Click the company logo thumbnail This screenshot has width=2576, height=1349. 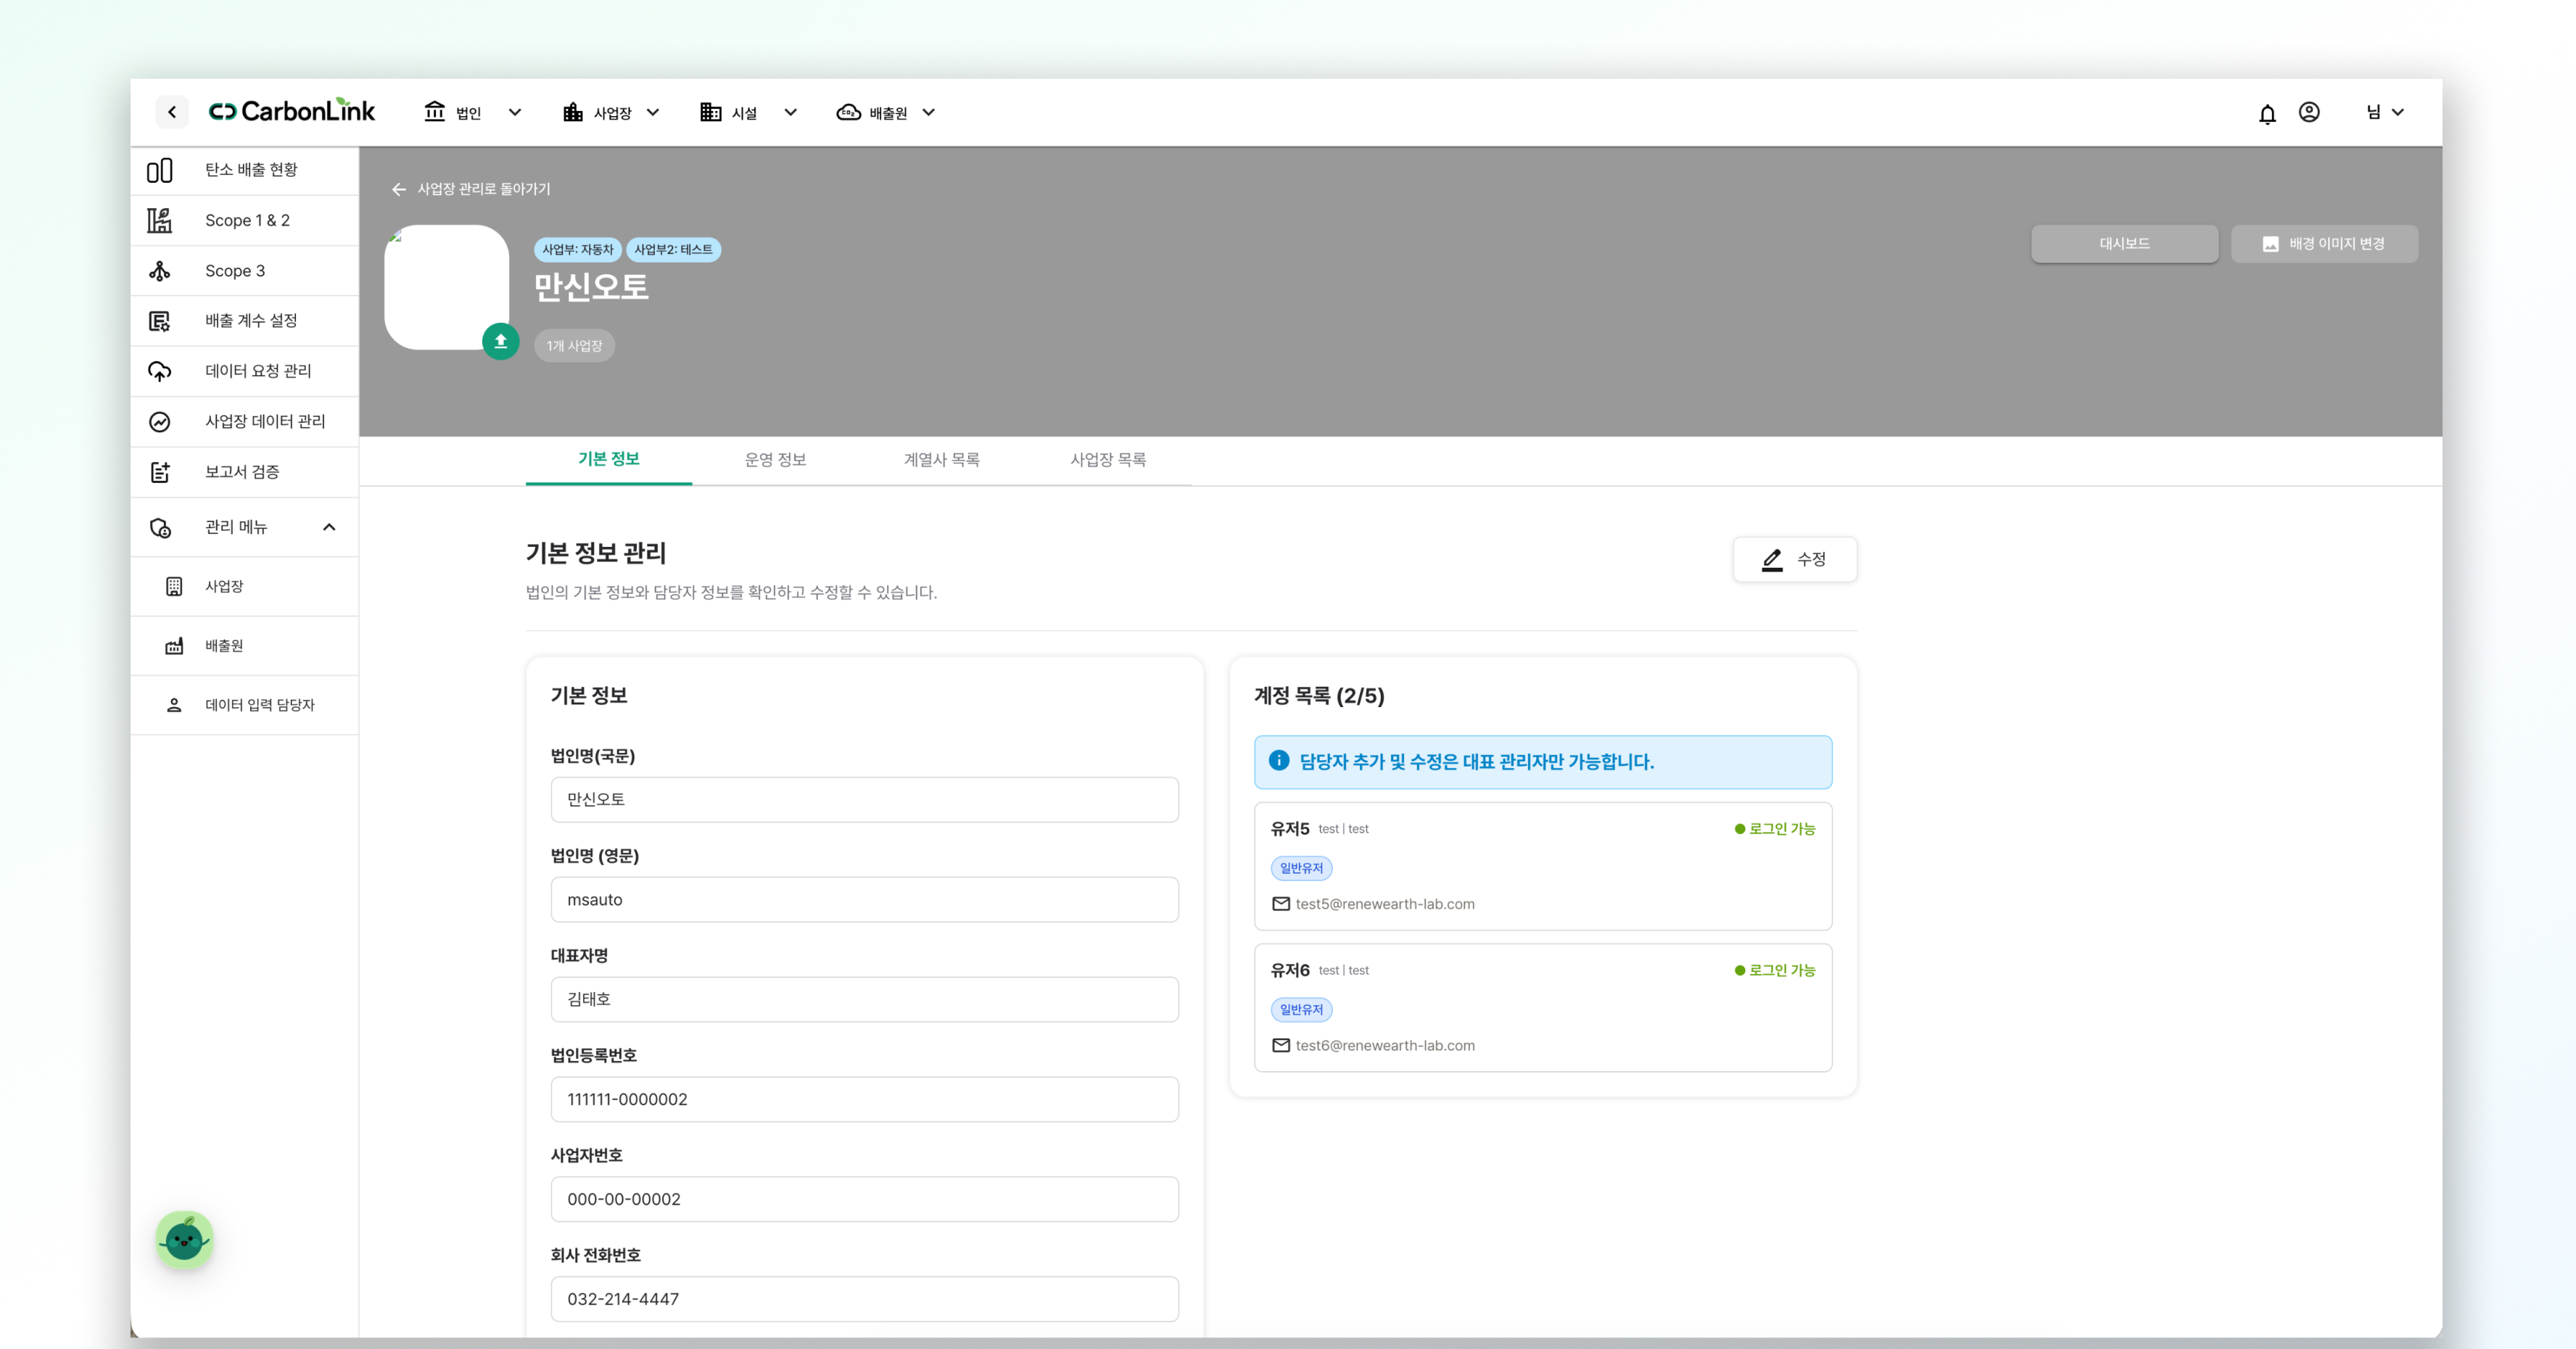point(447,287)
